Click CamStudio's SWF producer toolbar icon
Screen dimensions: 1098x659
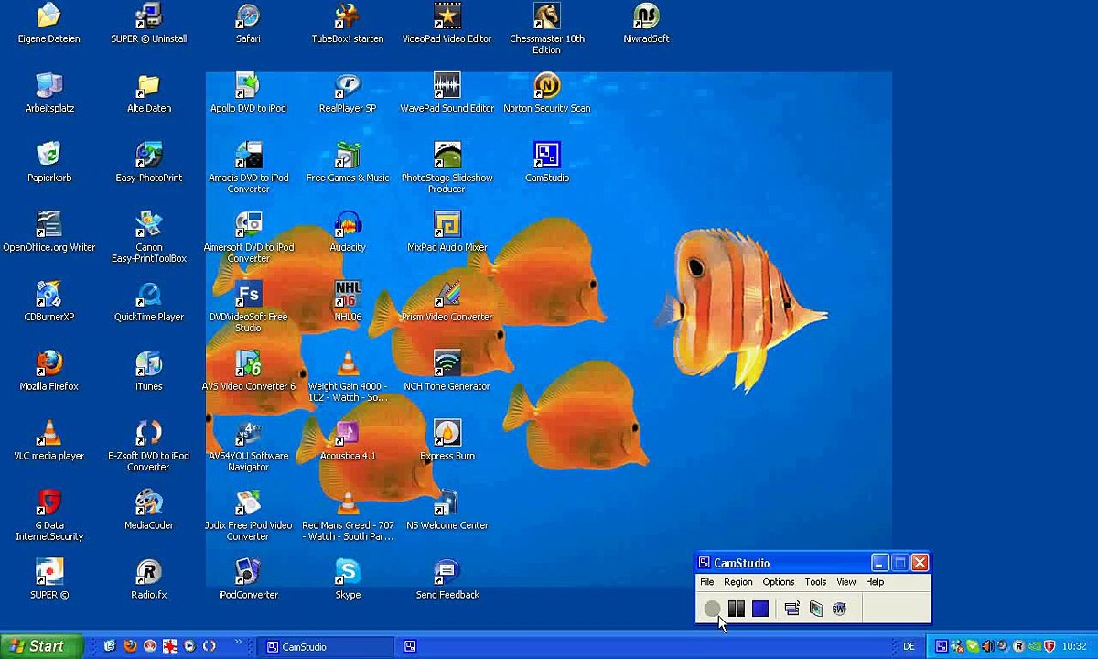point(840,609)
